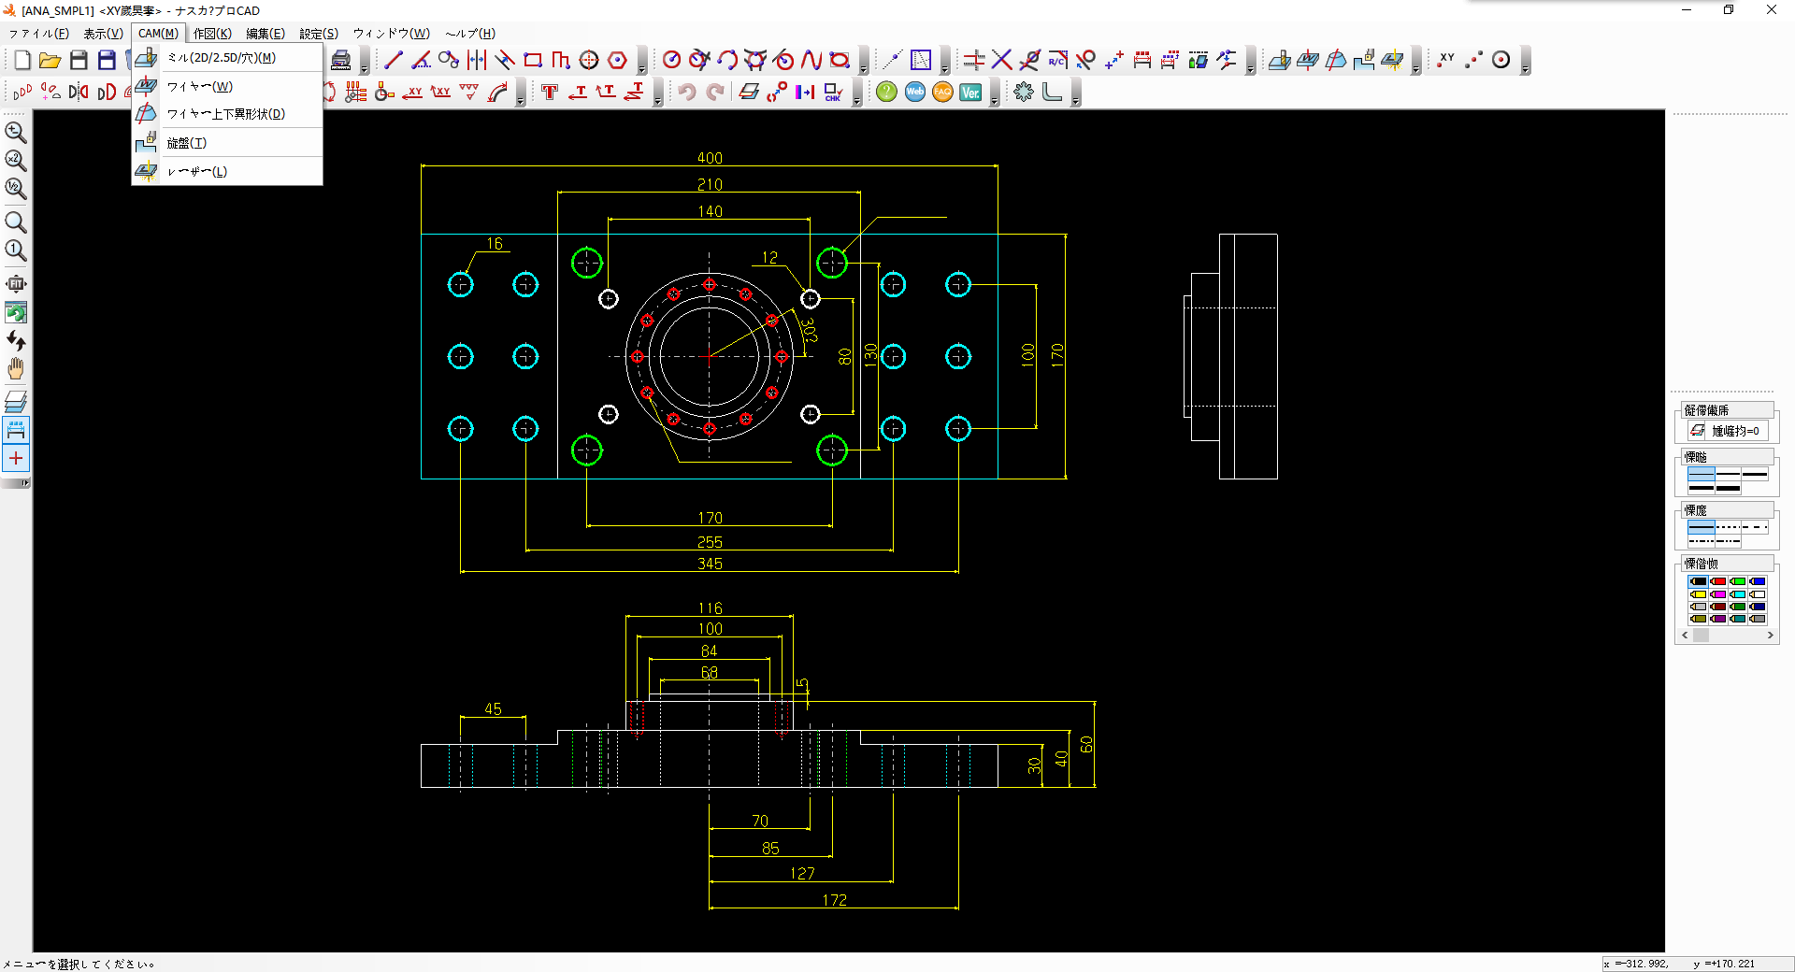
Task: Run the CHK check tool
Action: point(833,92)
